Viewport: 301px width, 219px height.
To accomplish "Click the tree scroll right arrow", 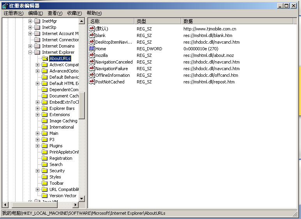I will (76, 205).
